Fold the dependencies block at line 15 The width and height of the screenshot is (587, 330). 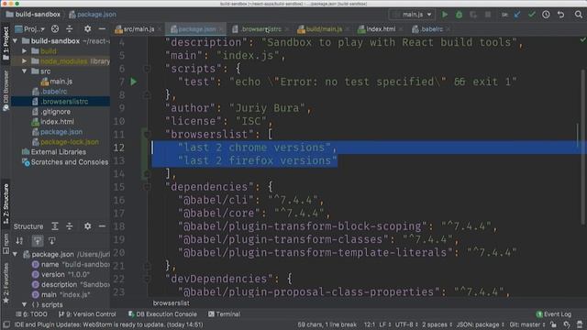pyautogui.click(x=147, y=186)
